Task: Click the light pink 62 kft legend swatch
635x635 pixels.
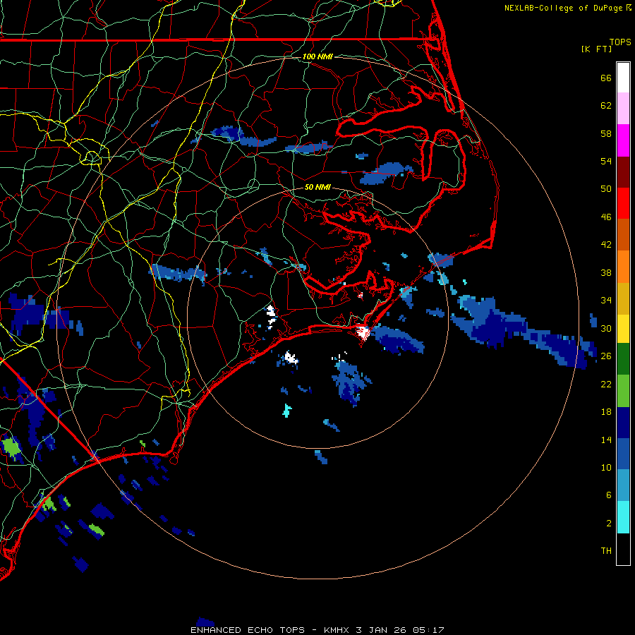Action: coord(623,109)
